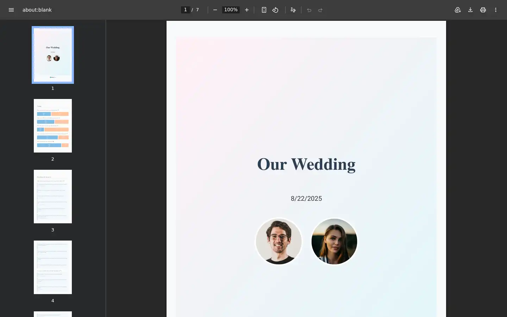Click the fit to page icon
The image size is (507, 317).
[x=264, y=10]
